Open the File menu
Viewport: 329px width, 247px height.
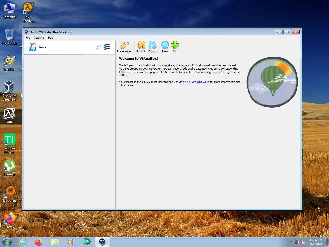(x=28, y=38)
